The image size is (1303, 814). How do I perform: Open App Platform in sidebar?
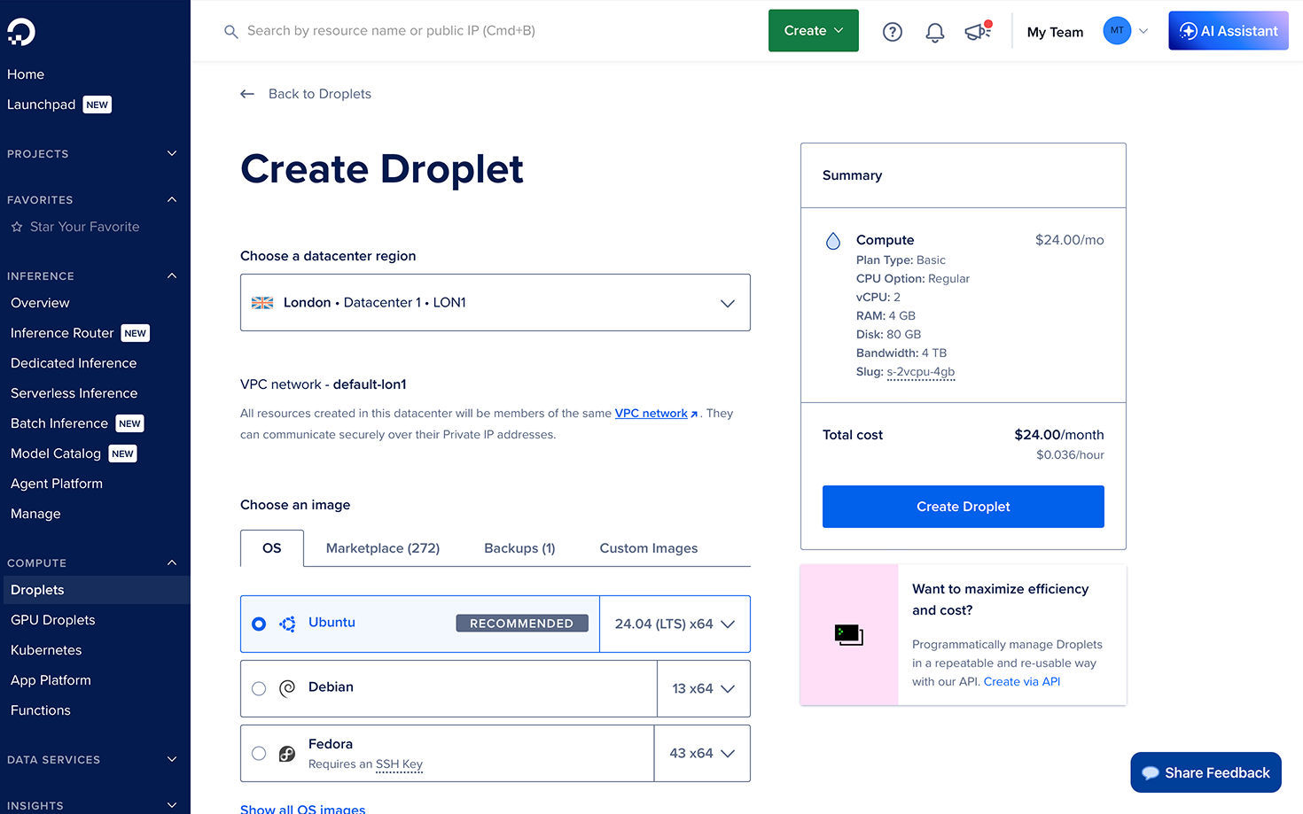tap(51, 680)
